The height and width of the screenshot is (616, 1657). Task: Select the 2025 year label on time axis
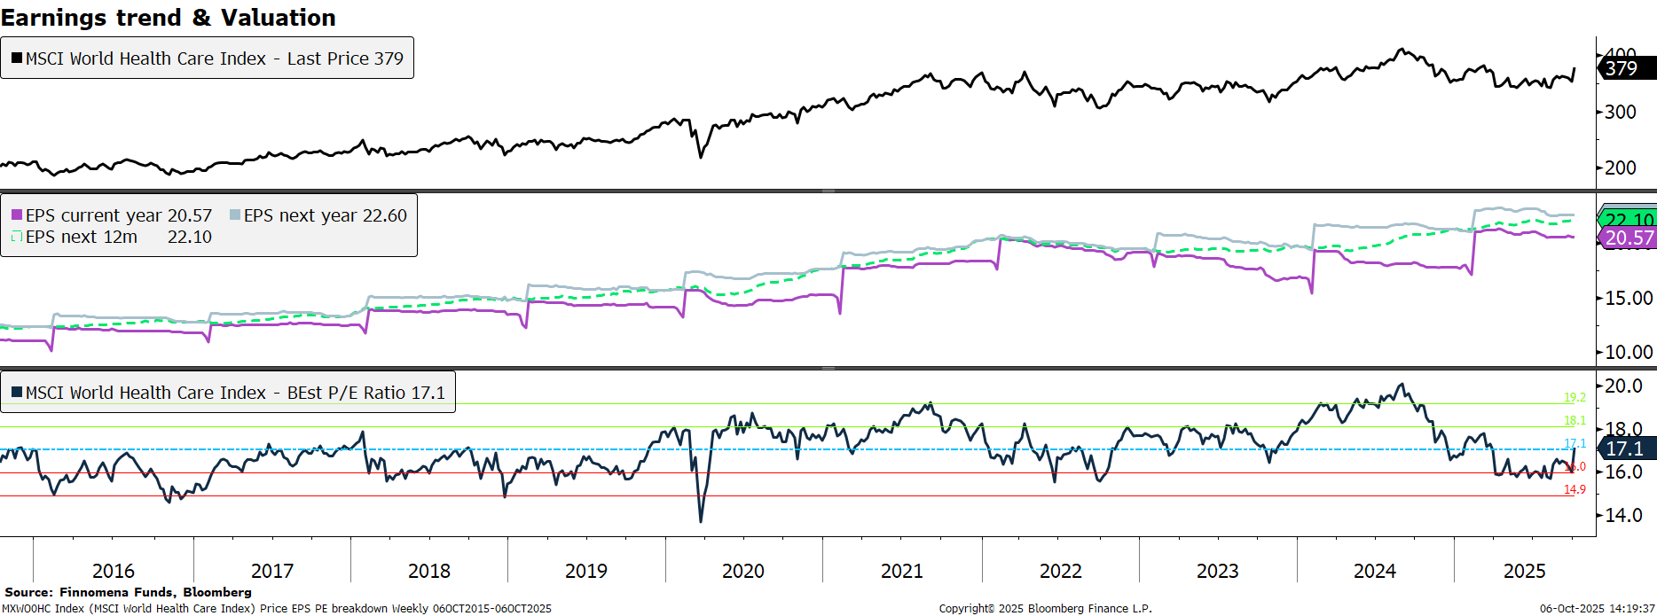pyautogui.click(x=1524, y=571)
